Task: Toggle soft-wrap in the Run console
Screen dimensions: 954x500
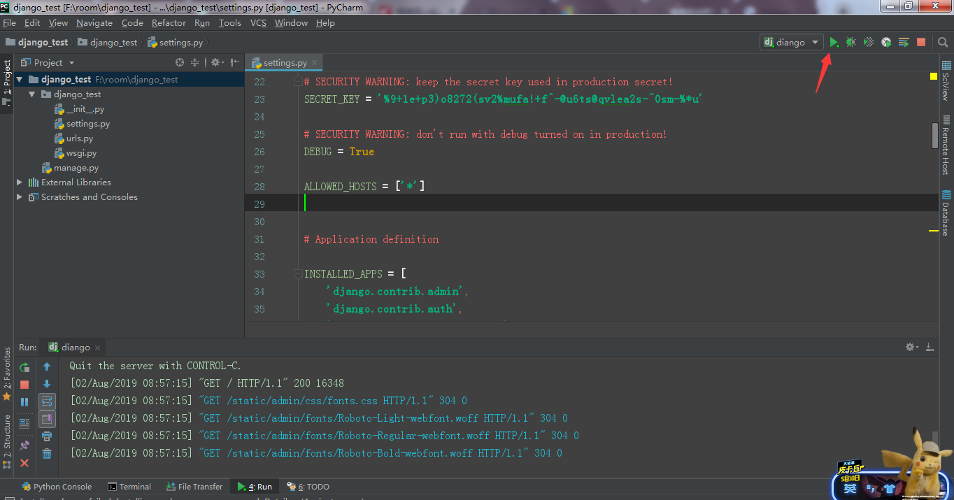Action: (x=47, y=401)
